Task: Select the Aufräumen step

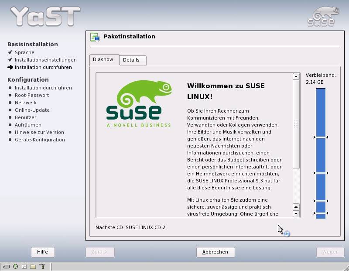Action: [x=28, y=125]
